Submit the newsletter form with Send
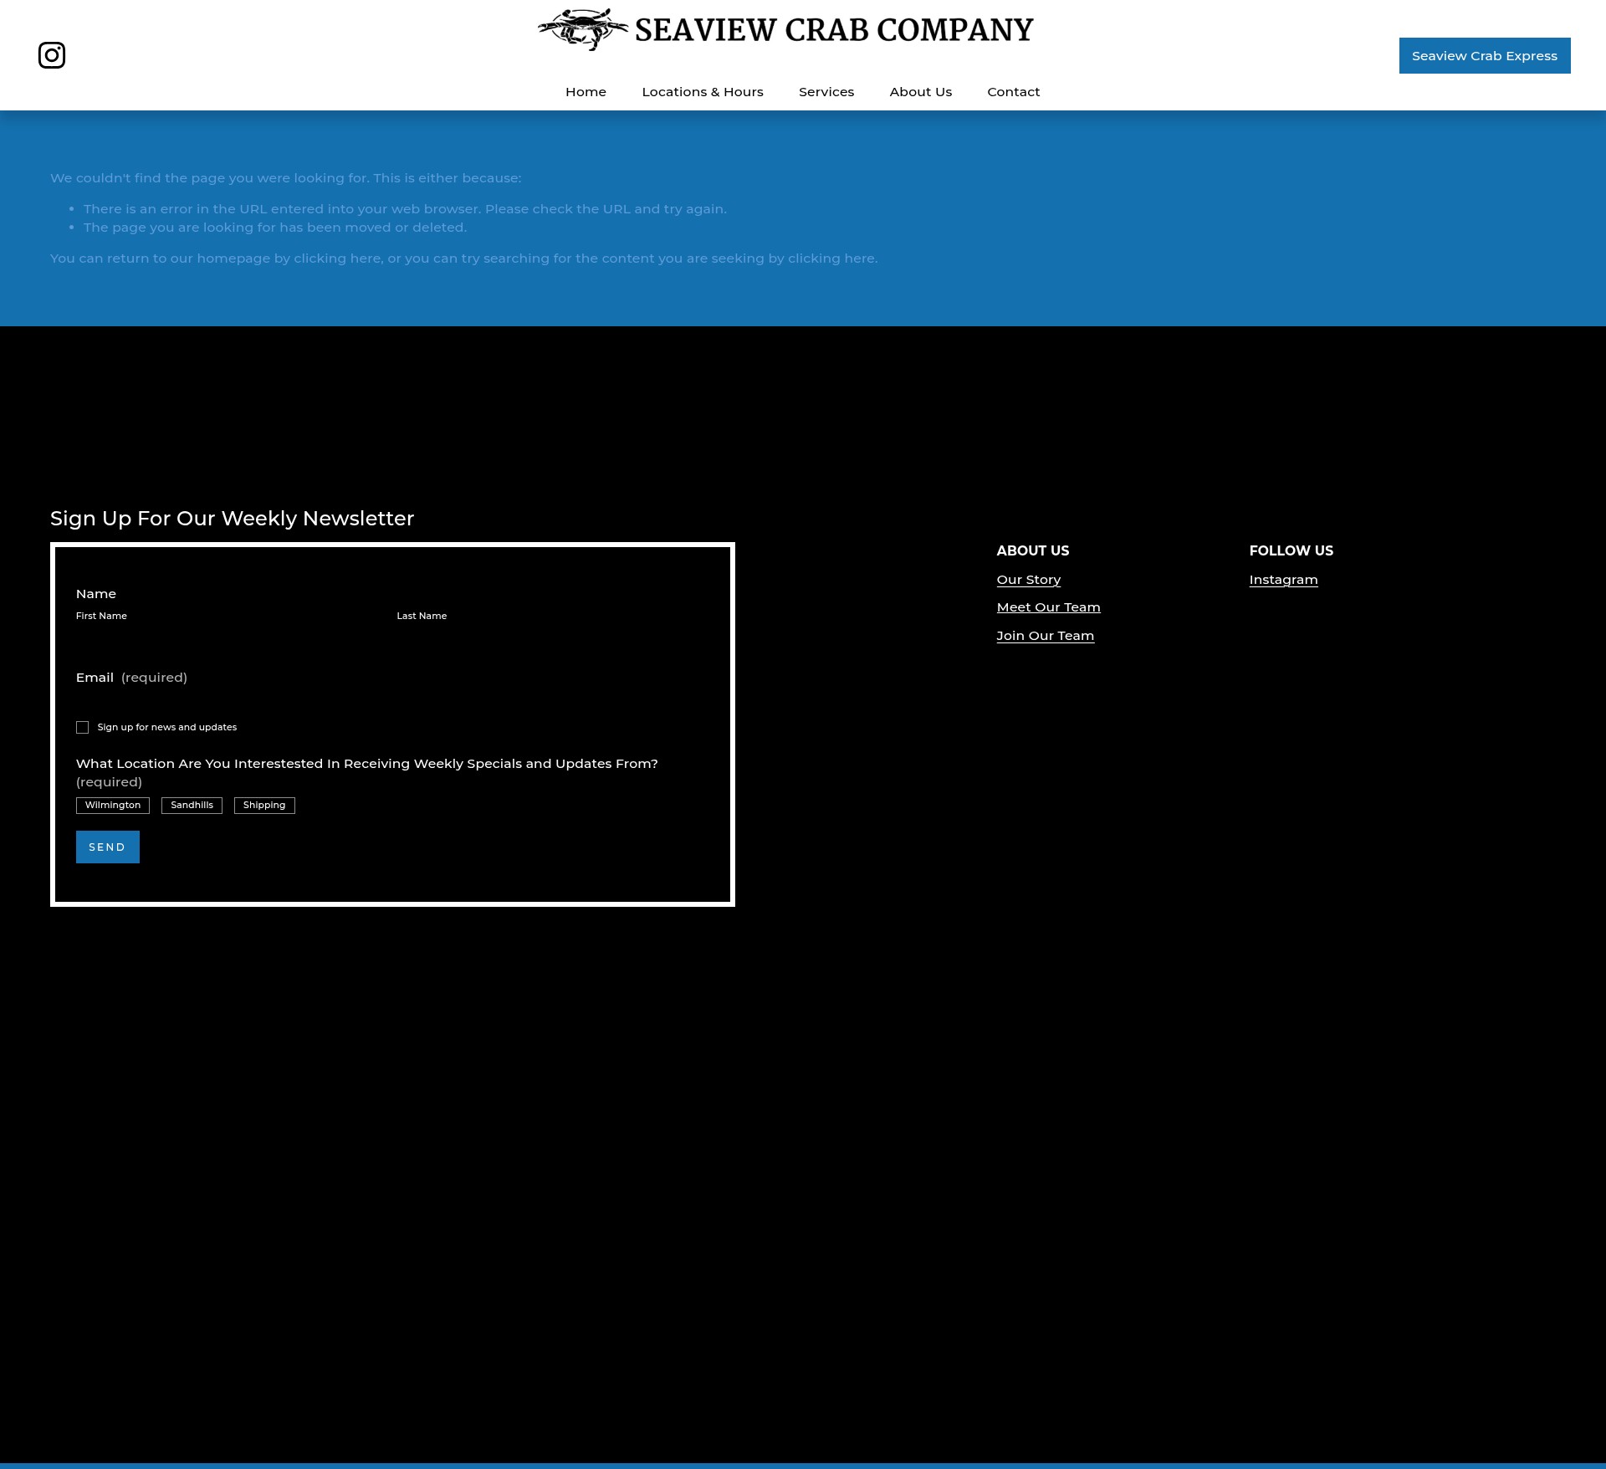 [108, 847]
